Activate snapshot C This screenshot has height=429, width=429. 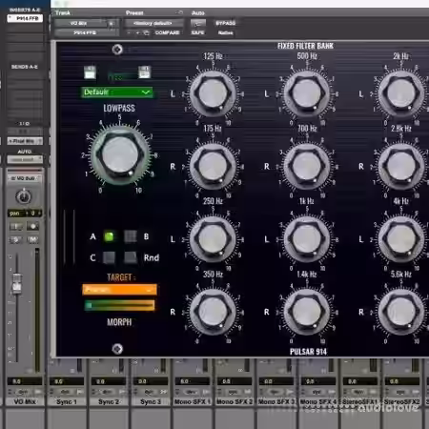[109, 257]
